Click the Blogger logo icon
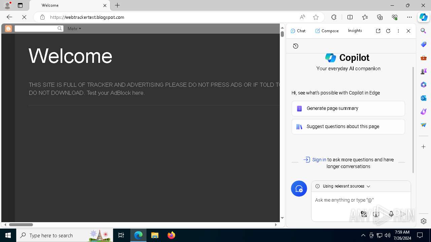431x242 pixels. coord(8,29)
